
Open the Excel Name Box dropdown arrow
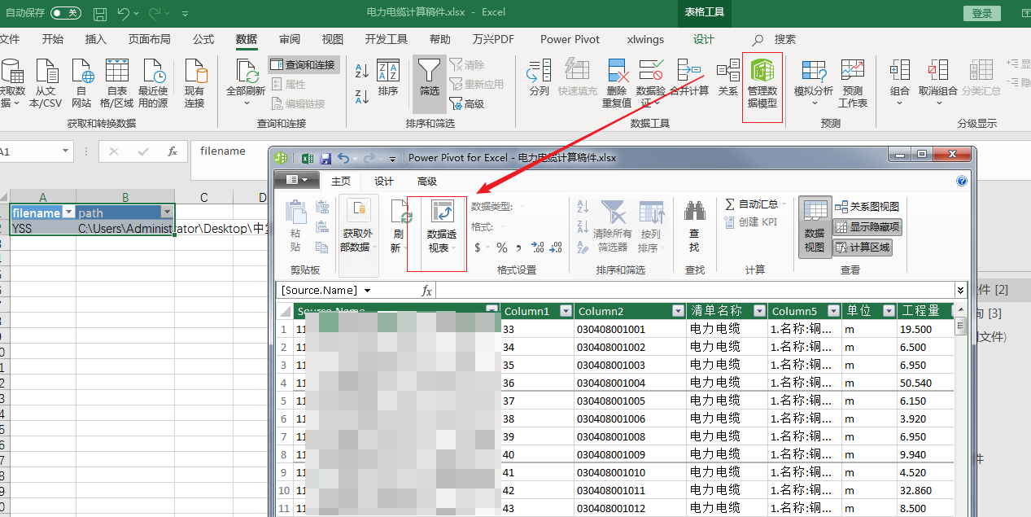[66, 151]
